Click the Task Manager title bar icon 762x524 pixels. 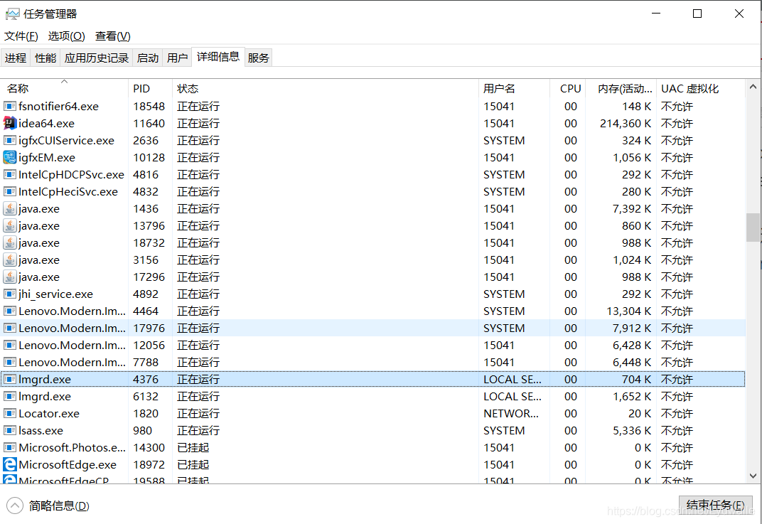[13, 14]
